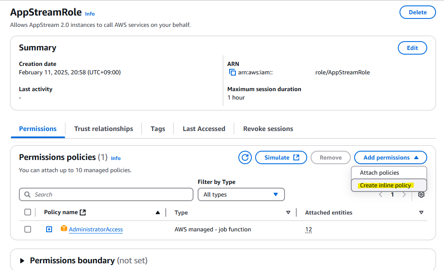Refresh the permissions policies list
Screen dimensions: 444x270
(x=245, y=157)
